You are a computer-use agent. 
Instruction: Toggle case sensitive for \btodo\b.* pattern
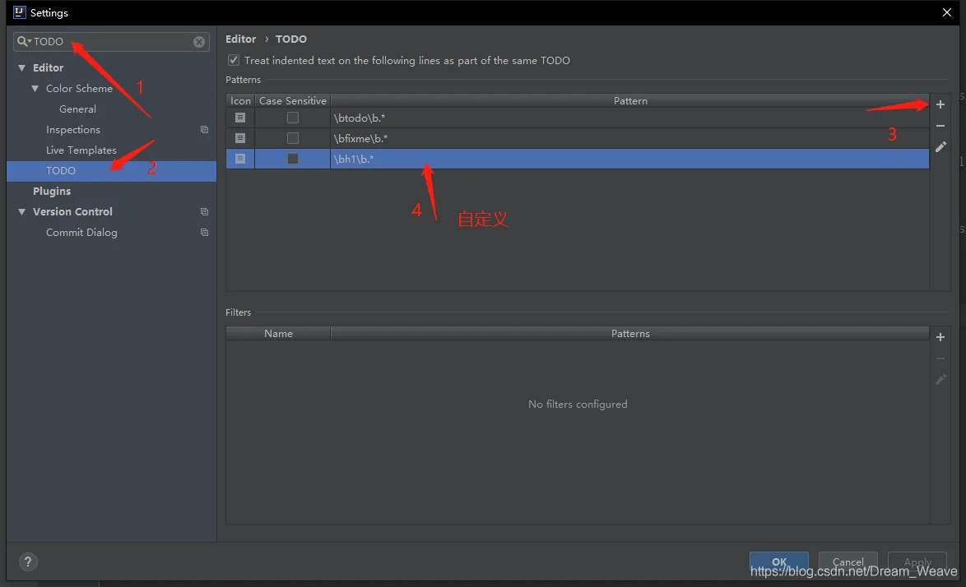coord(293,118)
